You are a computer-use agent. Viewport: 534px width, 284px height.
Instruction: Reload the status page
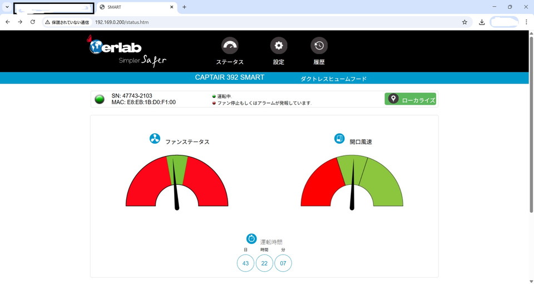[x=33, y=22]
